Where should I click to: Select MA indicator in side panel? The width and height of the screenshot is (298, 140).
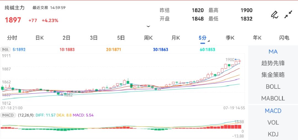coord(273,52)
